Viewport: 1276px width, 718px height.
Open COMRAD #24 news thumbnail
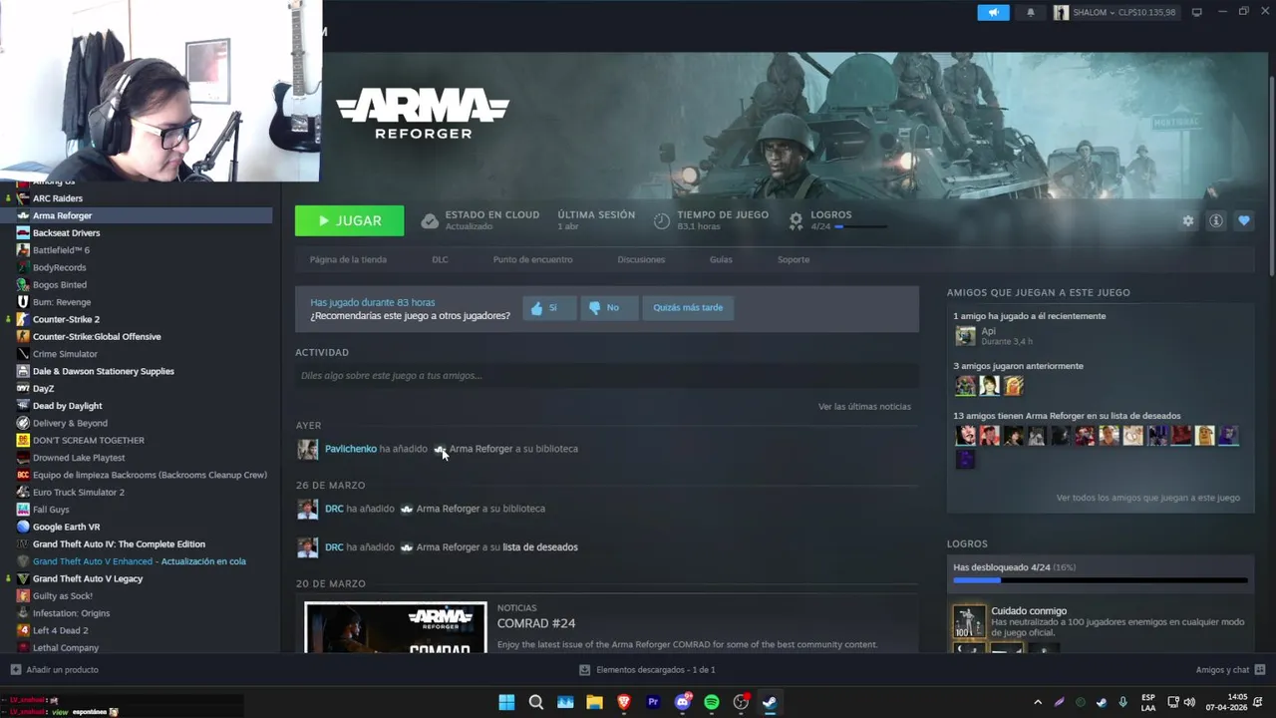pyautogui.click(x=396, y=627)
